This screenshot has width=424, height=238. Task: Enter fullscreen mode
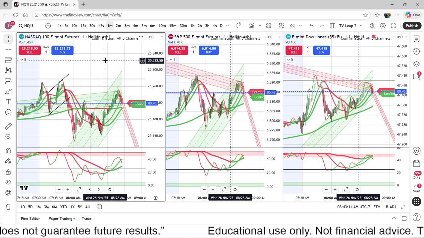tap(394, 26)
